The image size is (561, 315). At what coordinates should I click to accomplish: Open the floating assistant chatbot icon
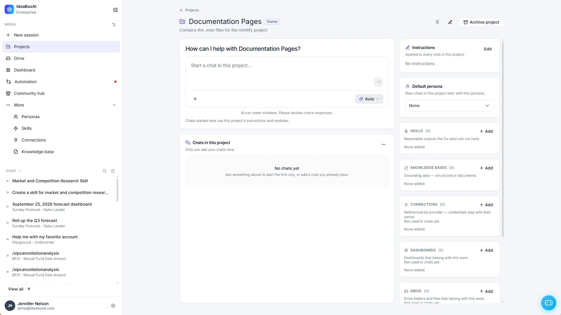[x=549, y=303]
